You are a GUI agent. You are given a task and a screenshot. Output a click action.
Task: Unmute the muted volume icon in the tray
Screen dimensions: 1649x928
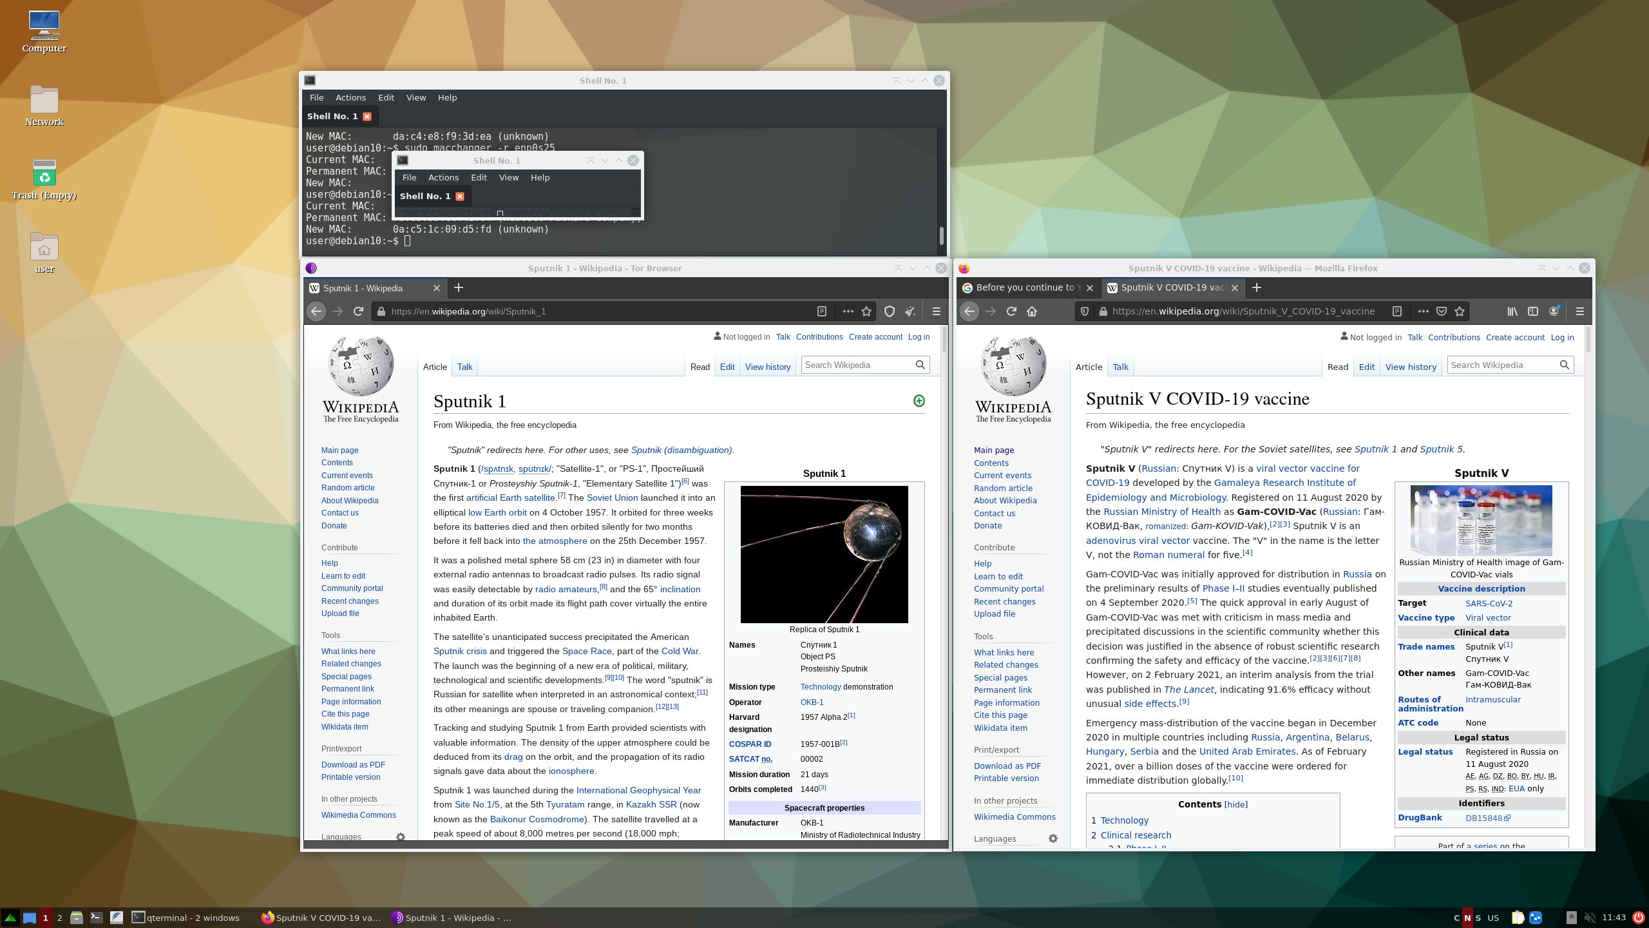tap(1590, 918)
